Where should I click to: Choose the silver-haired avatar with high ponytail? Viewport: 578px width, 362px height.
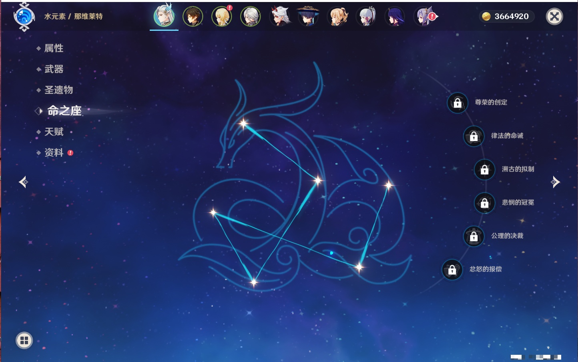pos(366,16)
